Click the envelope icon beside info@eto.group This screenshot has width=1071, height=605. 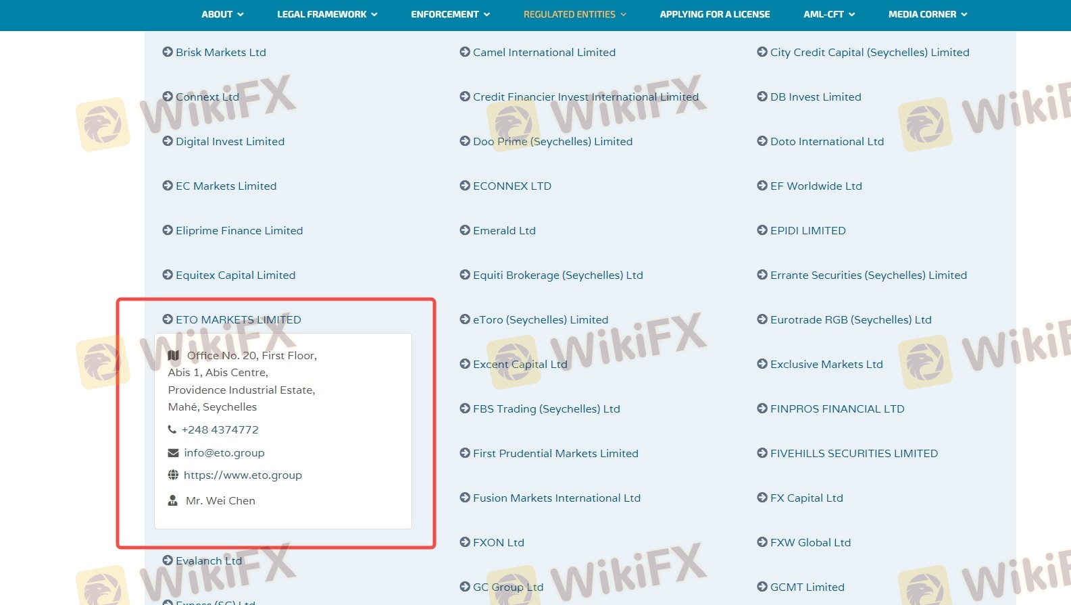(x=173, y=453)
